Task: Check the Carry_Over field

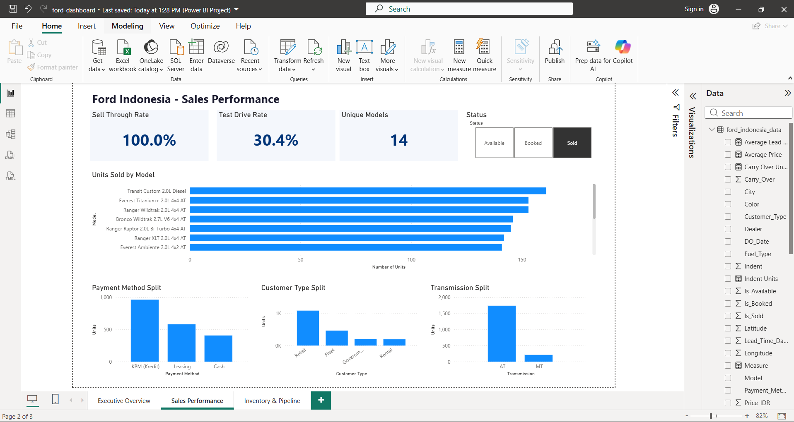Action: pyautogui.click(x=728, y=179)
